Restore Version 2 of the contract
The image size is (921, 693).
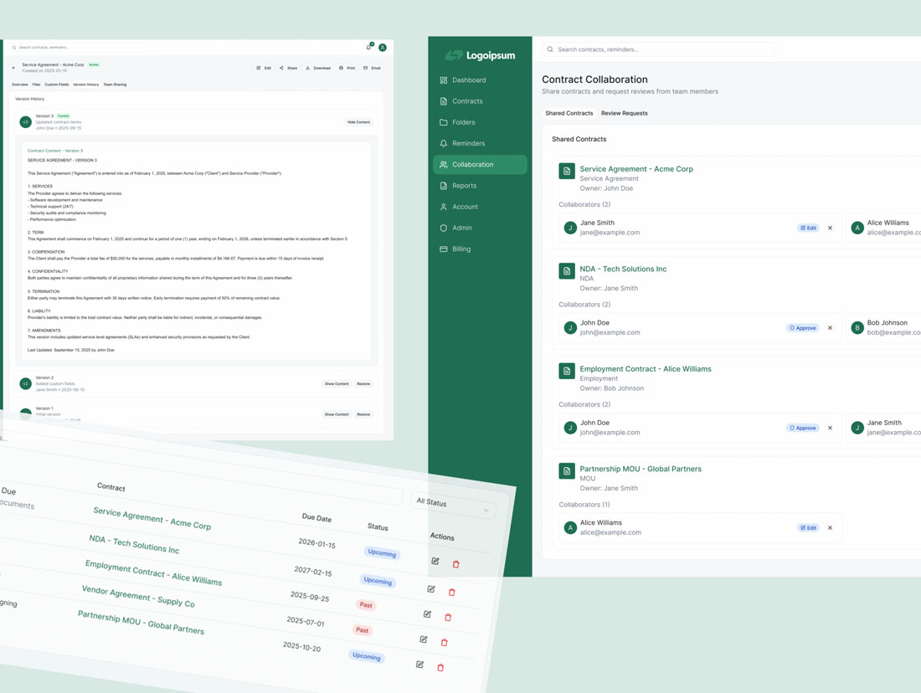[363, 384]
